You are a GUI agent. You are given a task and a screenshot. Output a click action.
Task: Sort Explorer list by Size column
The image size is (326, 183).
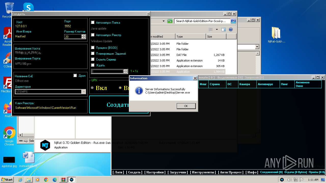216,37
